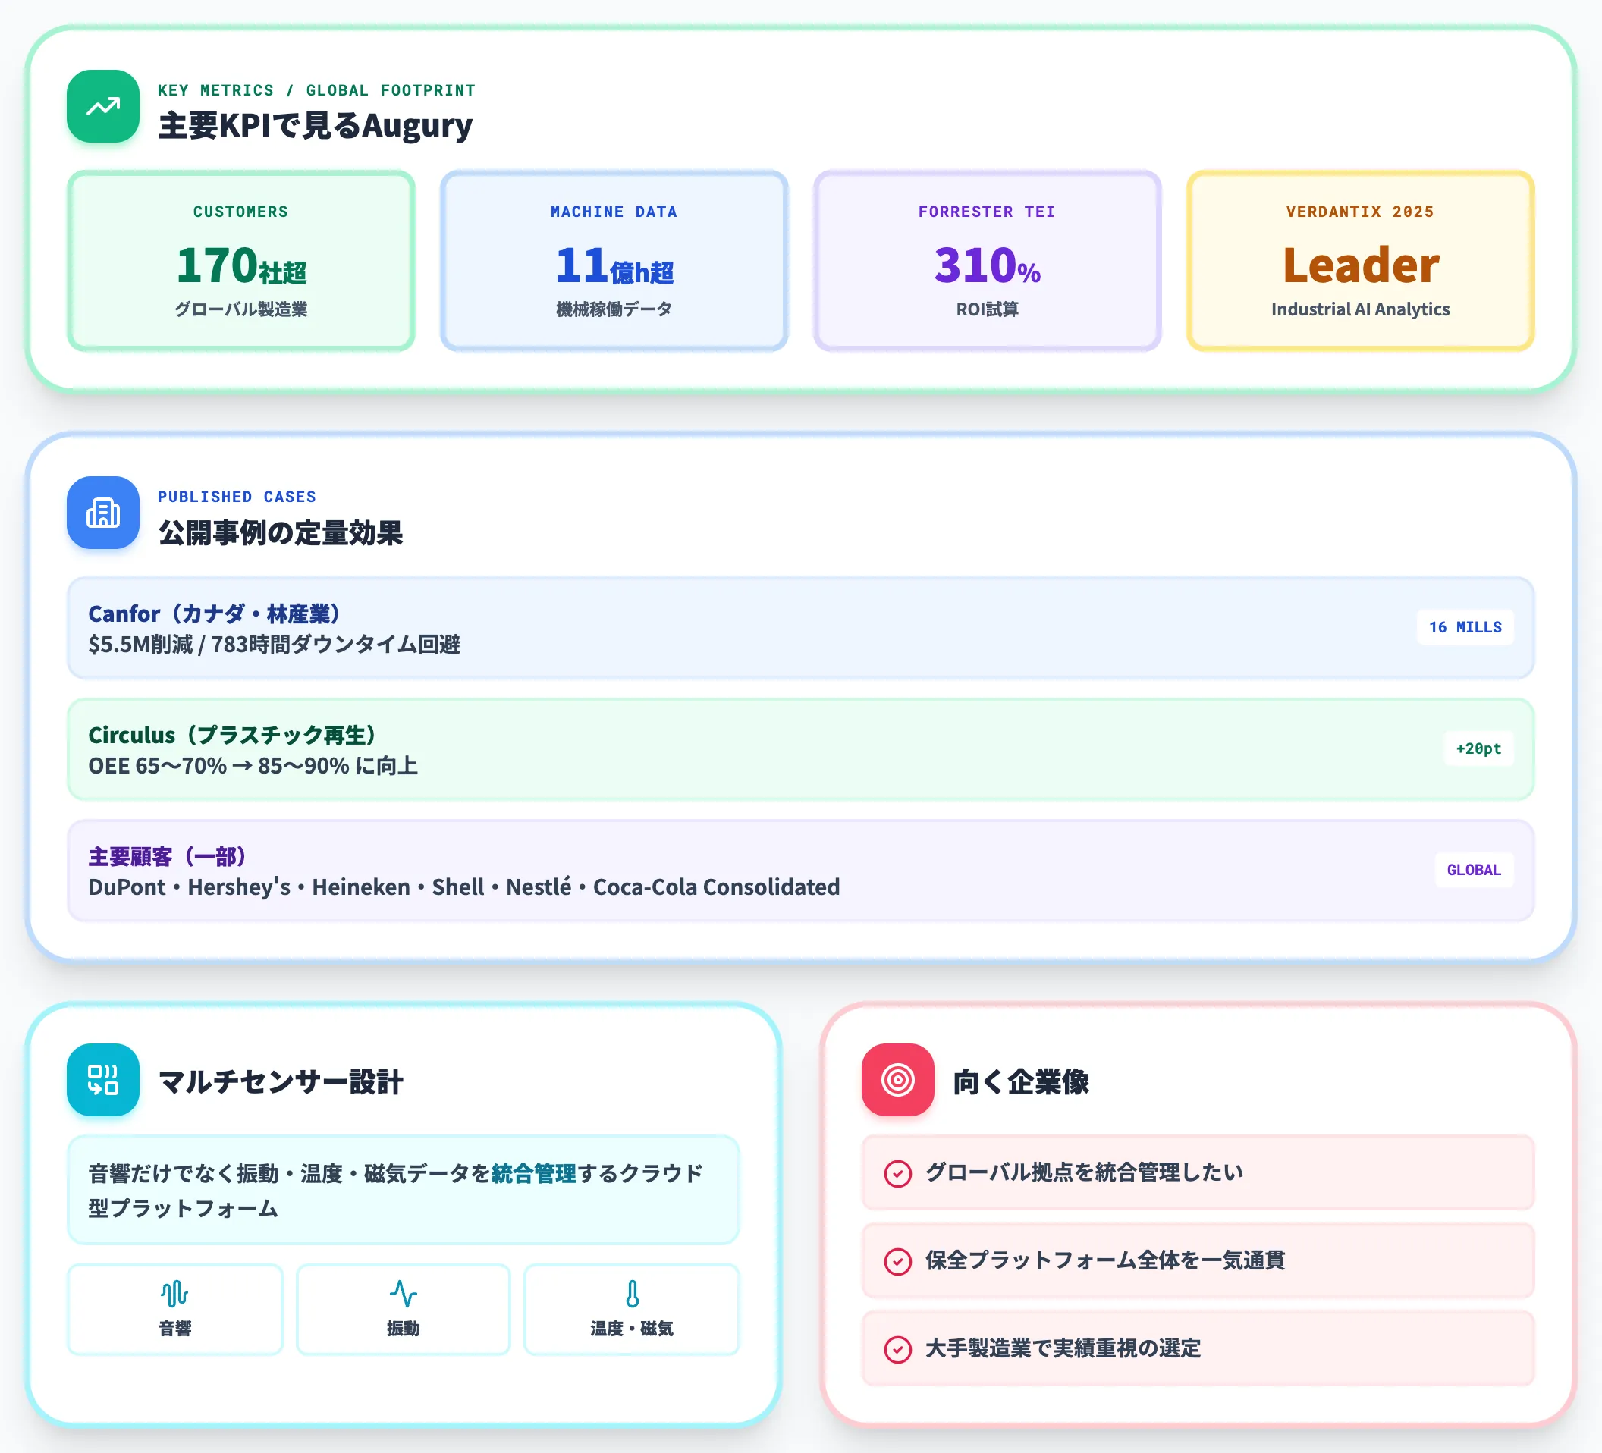Select the Verdantix 2025 Leader card
The image size is (1602, 1453).
click(1361, 261)
